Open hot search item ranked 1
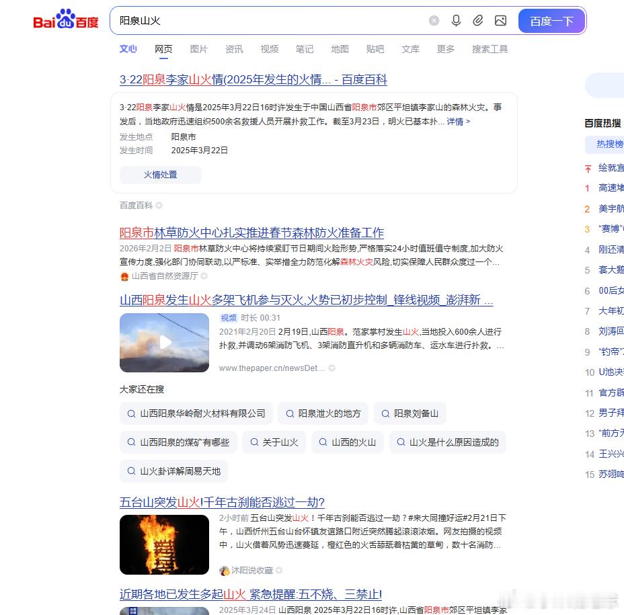This screenshot has width=624, height=615. point(605,188)
